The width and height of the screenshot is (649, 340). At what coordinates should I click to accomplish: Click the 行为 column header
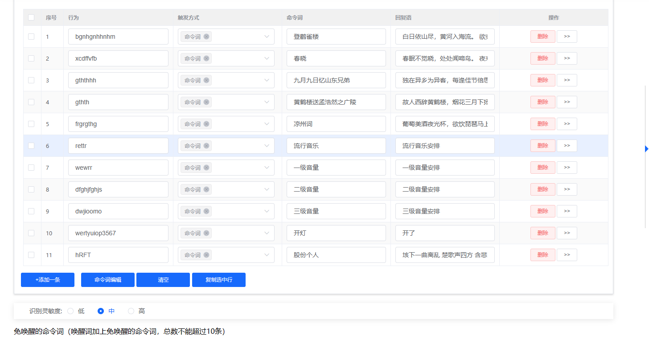(74, 18)
